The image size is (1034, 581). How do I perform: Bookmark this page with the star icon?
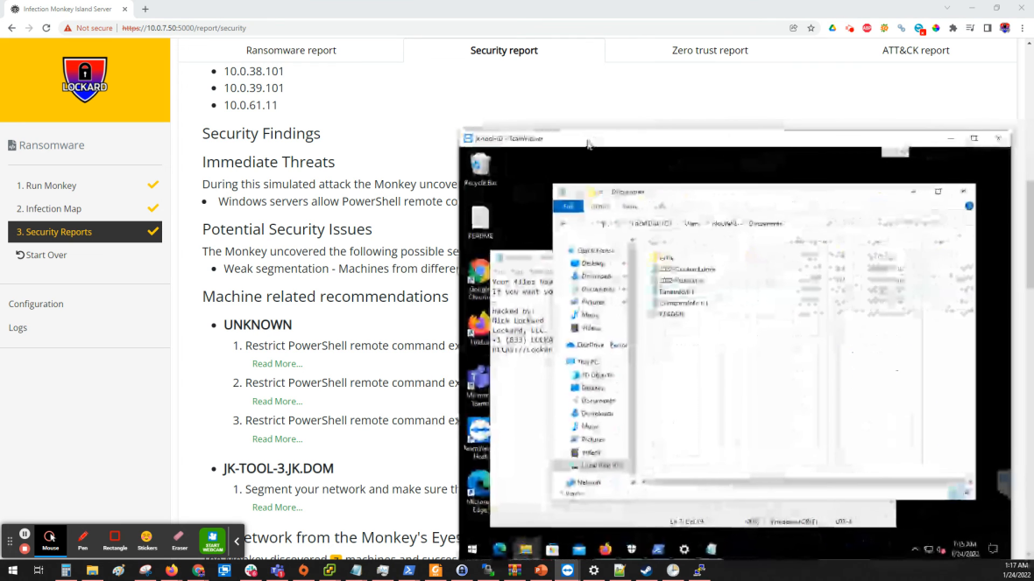point(811,28)
